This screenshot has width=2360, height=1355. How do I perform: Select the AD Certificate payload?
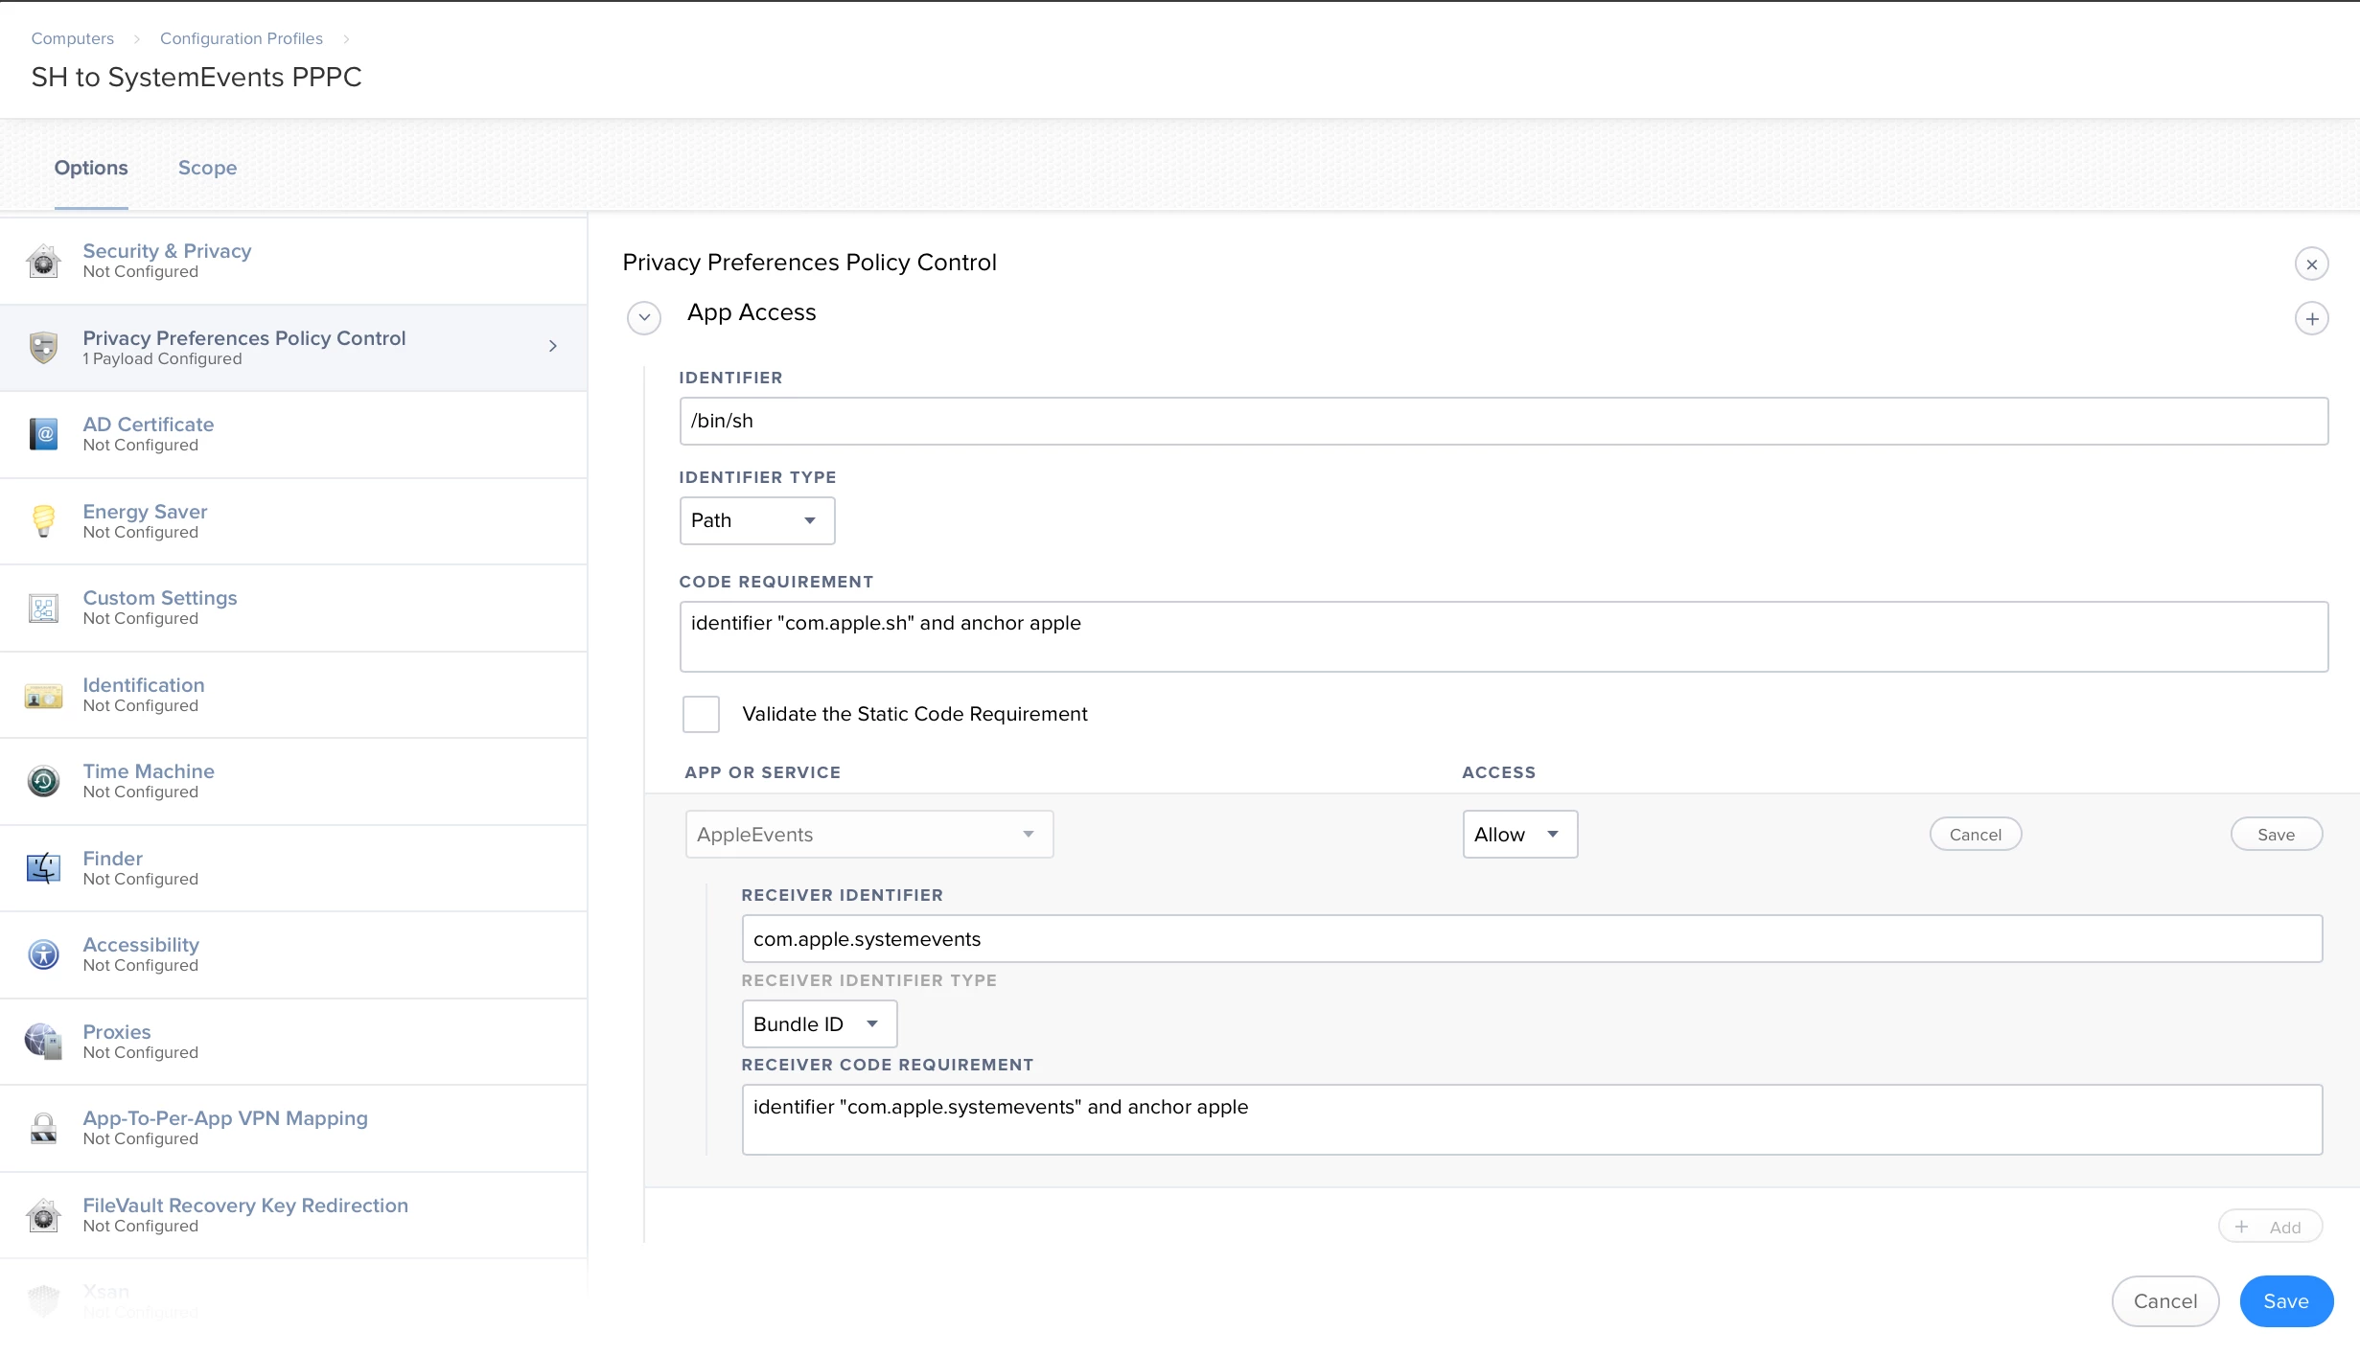point(293,434)
